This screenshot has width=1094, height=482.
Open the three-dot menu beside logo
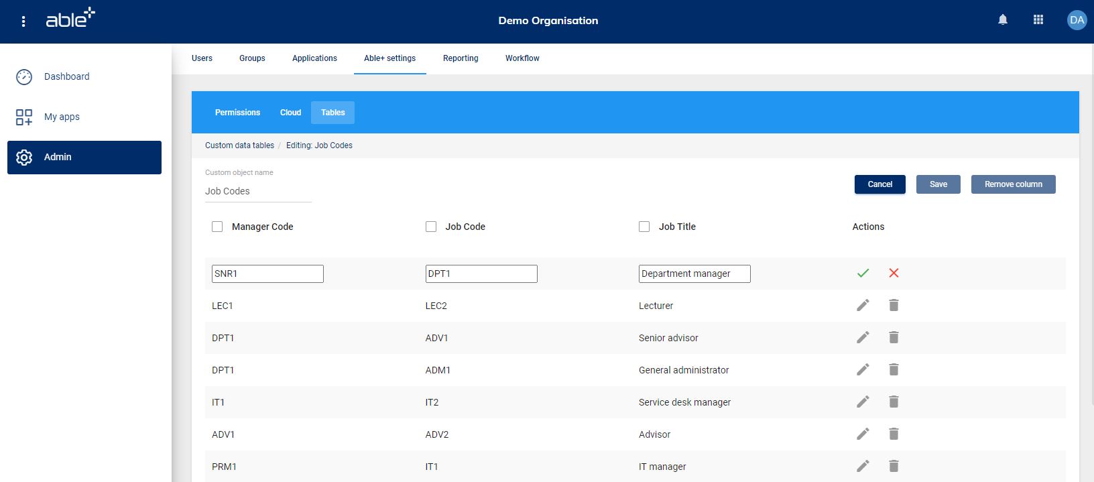click(23, 21)
